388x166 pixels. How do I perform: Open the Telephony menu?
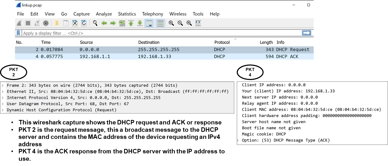pos(153,14)
